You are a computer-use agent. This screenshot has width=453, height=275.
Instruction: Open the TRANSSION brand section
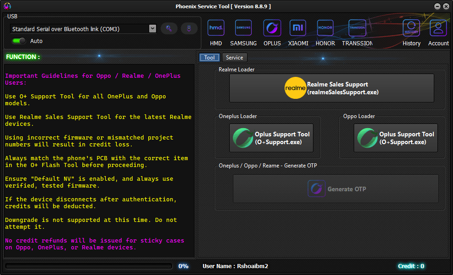[x=357, y=32]
